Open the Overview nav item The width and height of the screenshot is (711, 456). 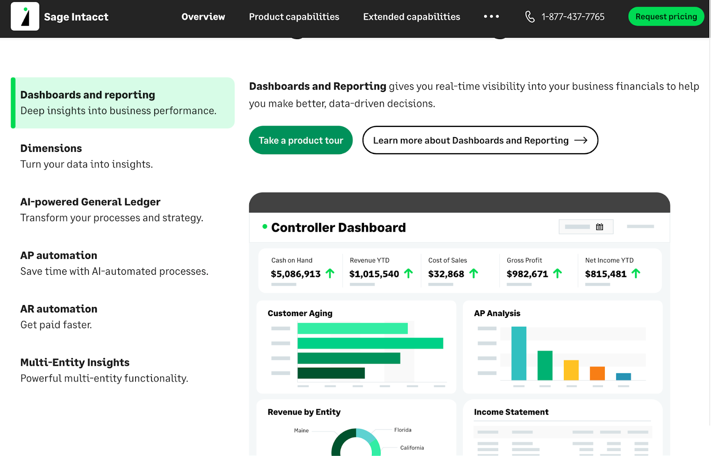pos(203,17)
